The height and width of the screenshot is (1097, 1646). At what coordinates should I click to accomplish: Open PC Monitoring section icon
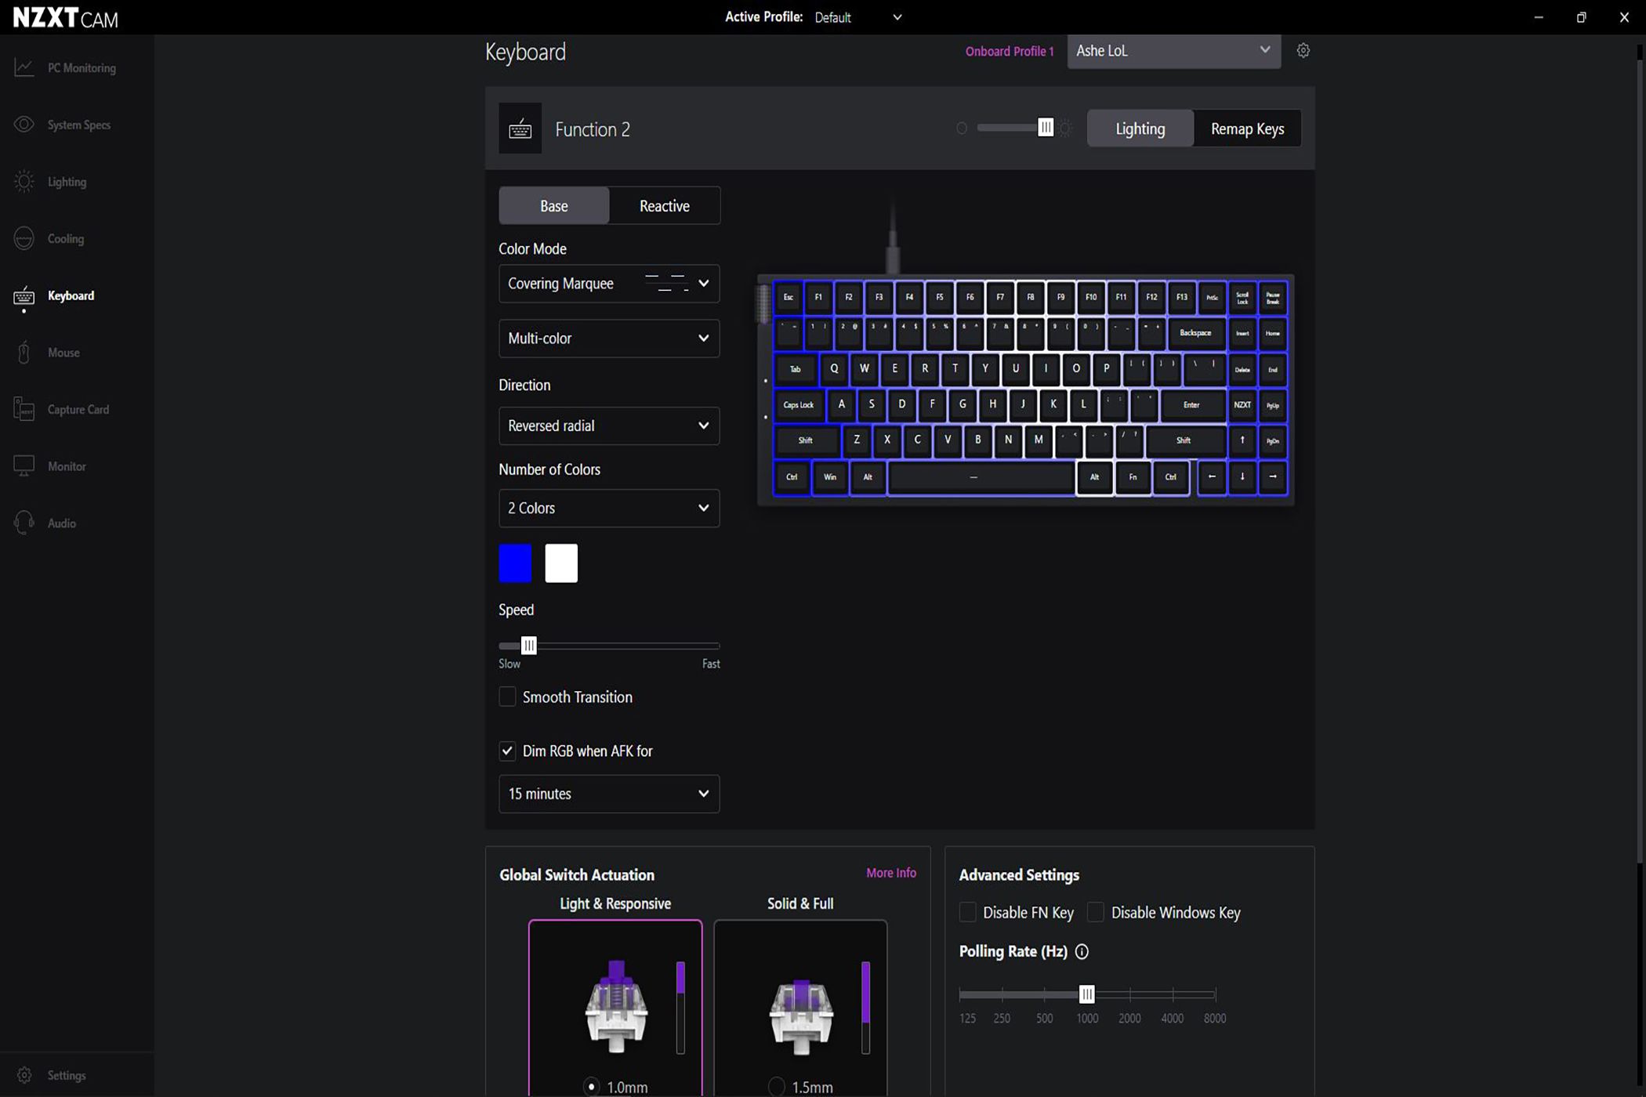tap(24, 68)
